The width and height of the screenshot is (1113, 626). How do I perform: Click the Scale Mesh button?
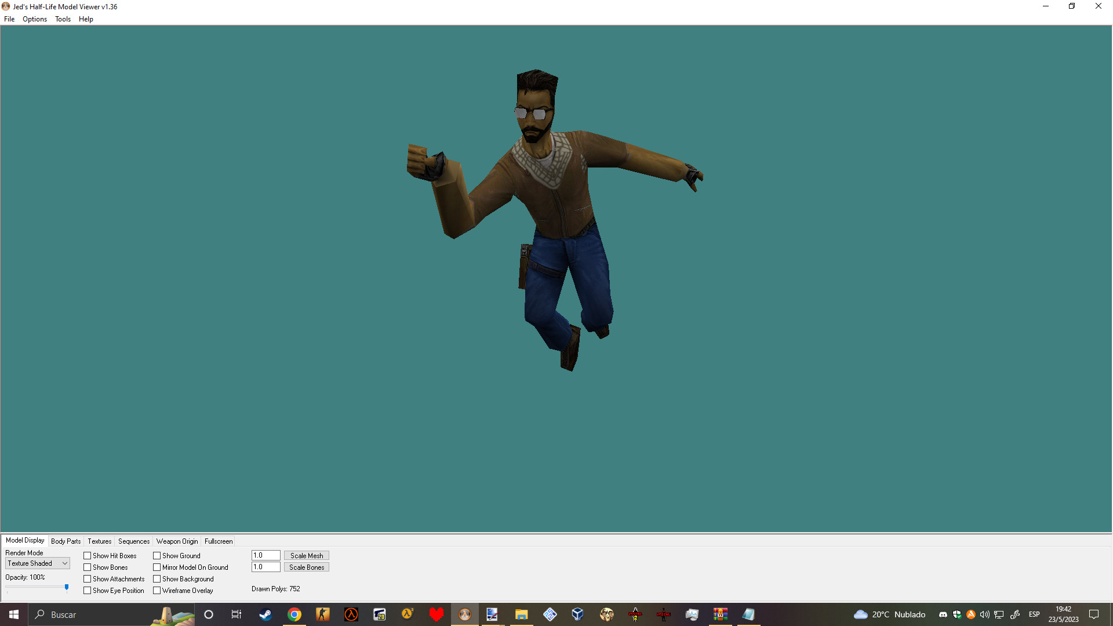(x=307, y=556)
